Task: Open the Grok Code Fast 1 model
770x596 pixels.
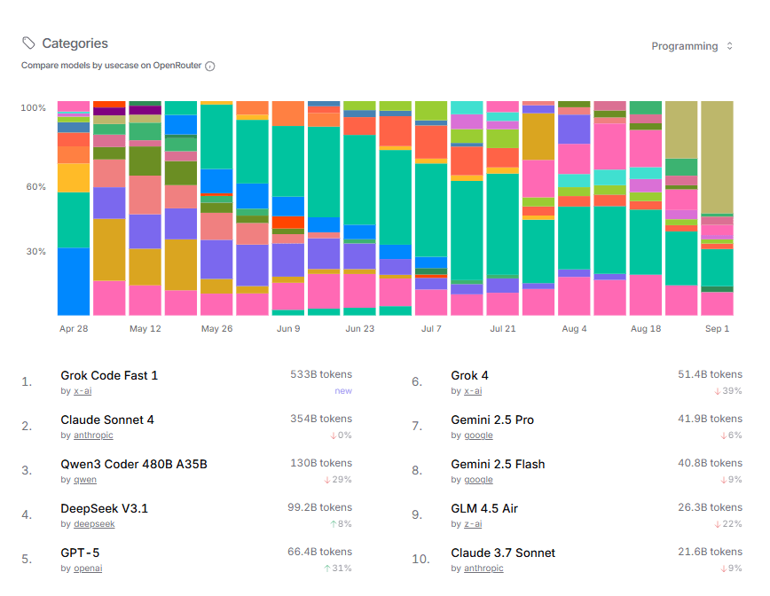Action: [x=109, y=375]
